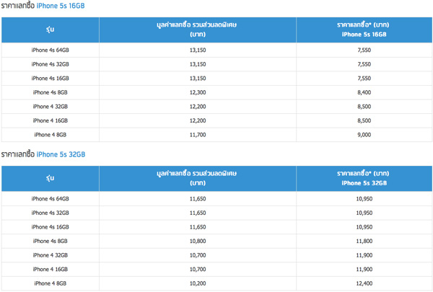The image size is (433, 292).
Task: Select the 11,800 price cell
Action: tap(364, 241)
